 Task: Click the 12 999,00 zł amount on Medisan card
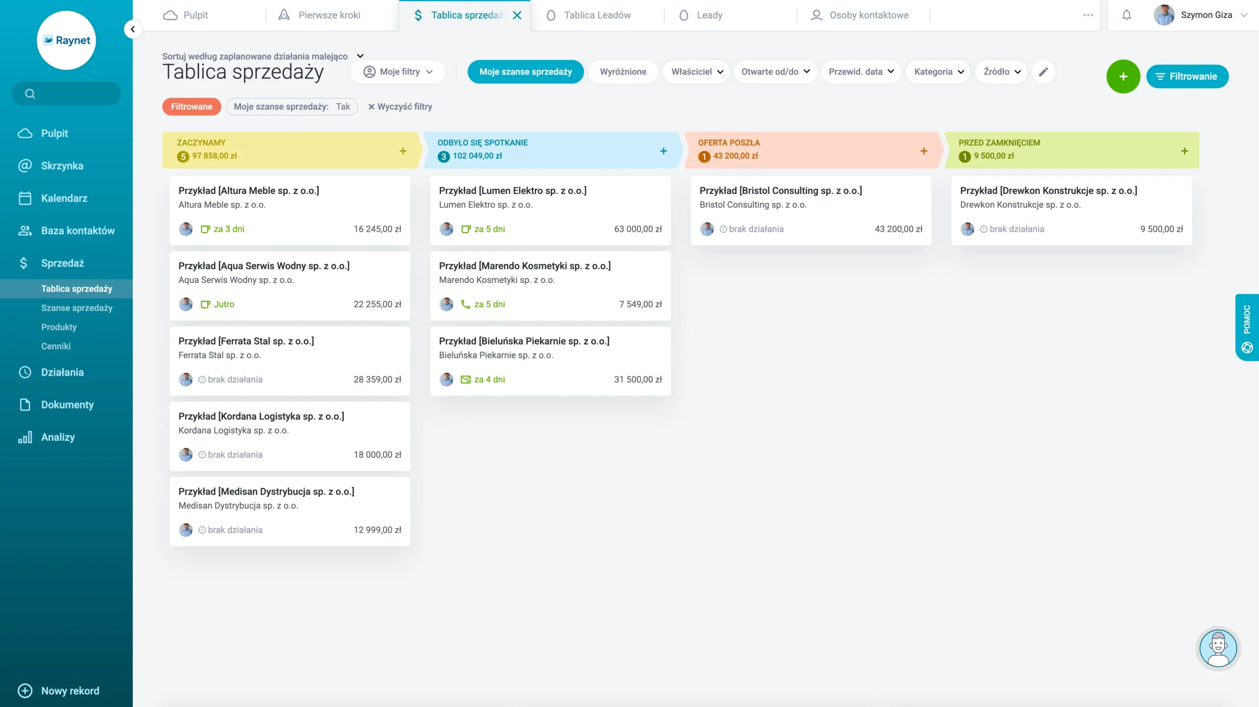[x=378, y=530]
